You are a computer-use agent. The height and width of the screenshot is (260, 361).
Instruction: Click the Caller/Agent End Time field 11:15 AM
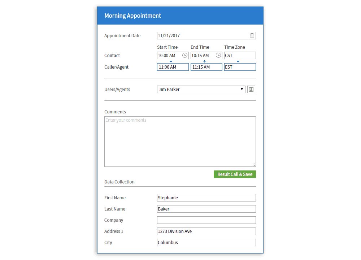tap(206, 67)
